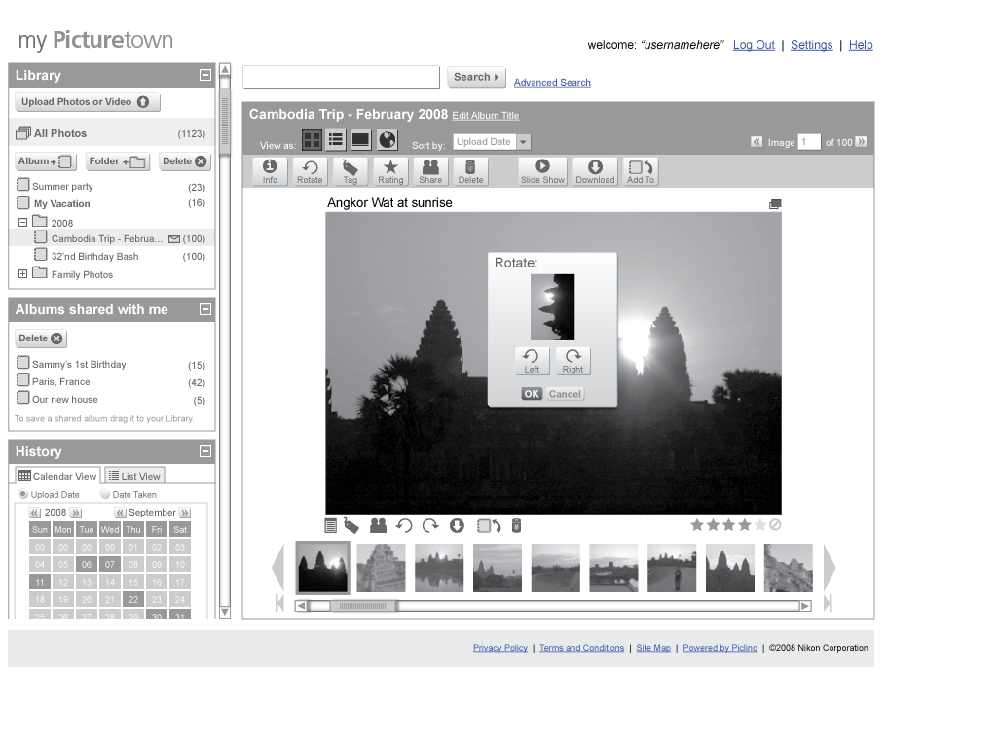Check the Summer party album checkbox
Screen dimensions: 997x747
click(23, 185)
